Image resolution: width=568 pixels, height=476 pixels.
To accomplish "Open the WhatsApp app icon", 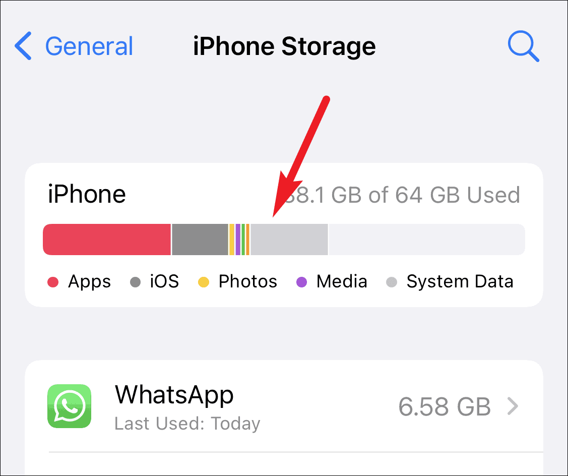I will pos(69,406).
